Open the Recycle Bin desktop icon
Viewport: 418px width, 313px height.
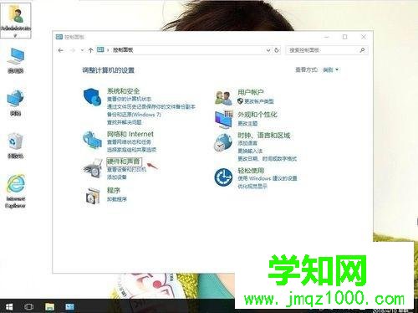coord(16,146)
